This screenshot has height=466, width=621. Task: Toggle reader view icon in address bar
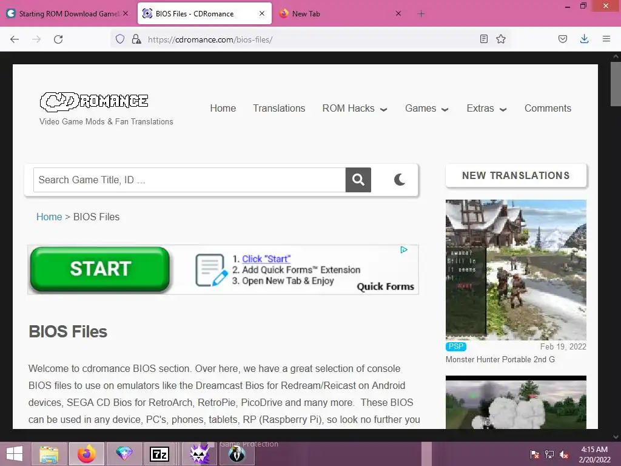tap(483, 39)
